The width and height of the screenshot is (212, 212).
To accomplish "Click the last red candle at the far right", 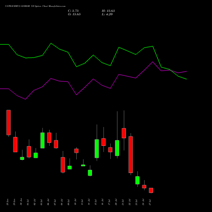I will 151,190.
